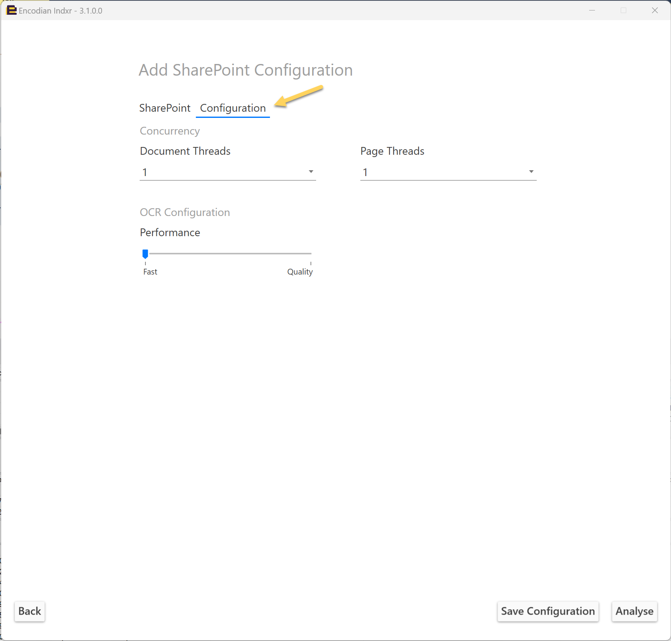Click the Back button

coord(29,611)
